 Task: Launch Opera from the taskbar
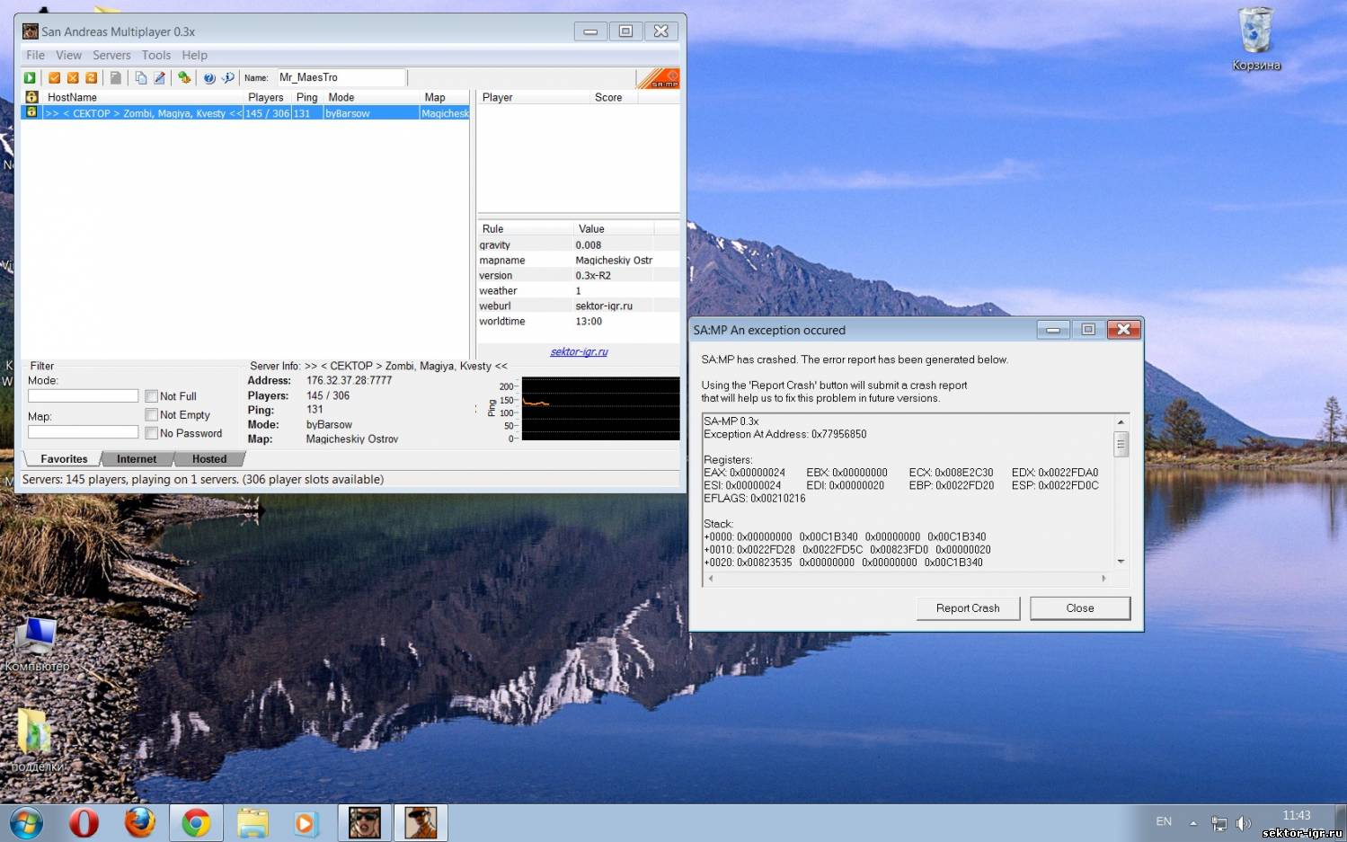click(84, 822)
